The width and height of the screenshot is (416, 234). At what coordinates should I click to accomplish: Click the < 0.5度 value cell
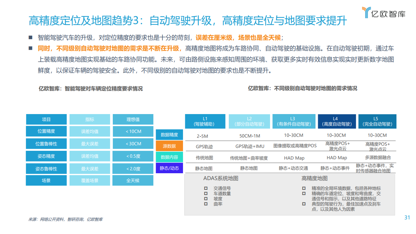[x=133, y=156]
